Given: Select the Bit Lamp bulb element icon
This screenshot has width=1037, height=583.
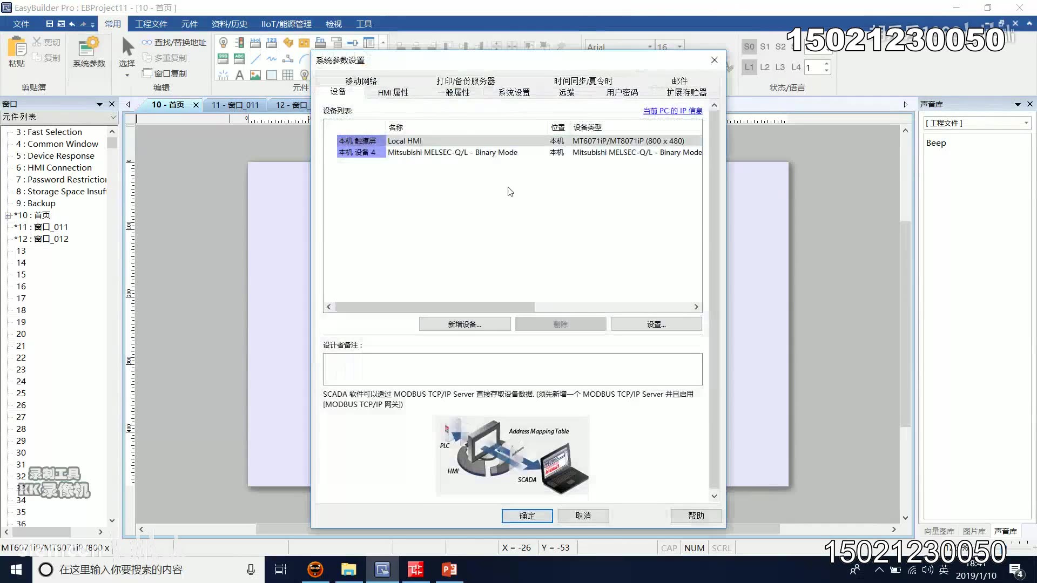Looking at the screenshot, I should pyautogui.click(x=224, y=42).
